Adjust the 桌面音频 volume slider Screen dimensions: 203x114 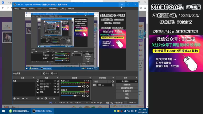click(71, 96)
